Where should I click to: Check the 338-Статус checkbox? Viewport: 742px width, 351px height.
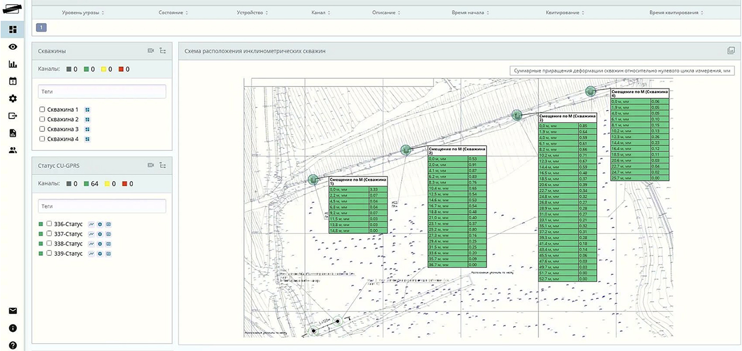pyautogui.click(x=49, y=244)
